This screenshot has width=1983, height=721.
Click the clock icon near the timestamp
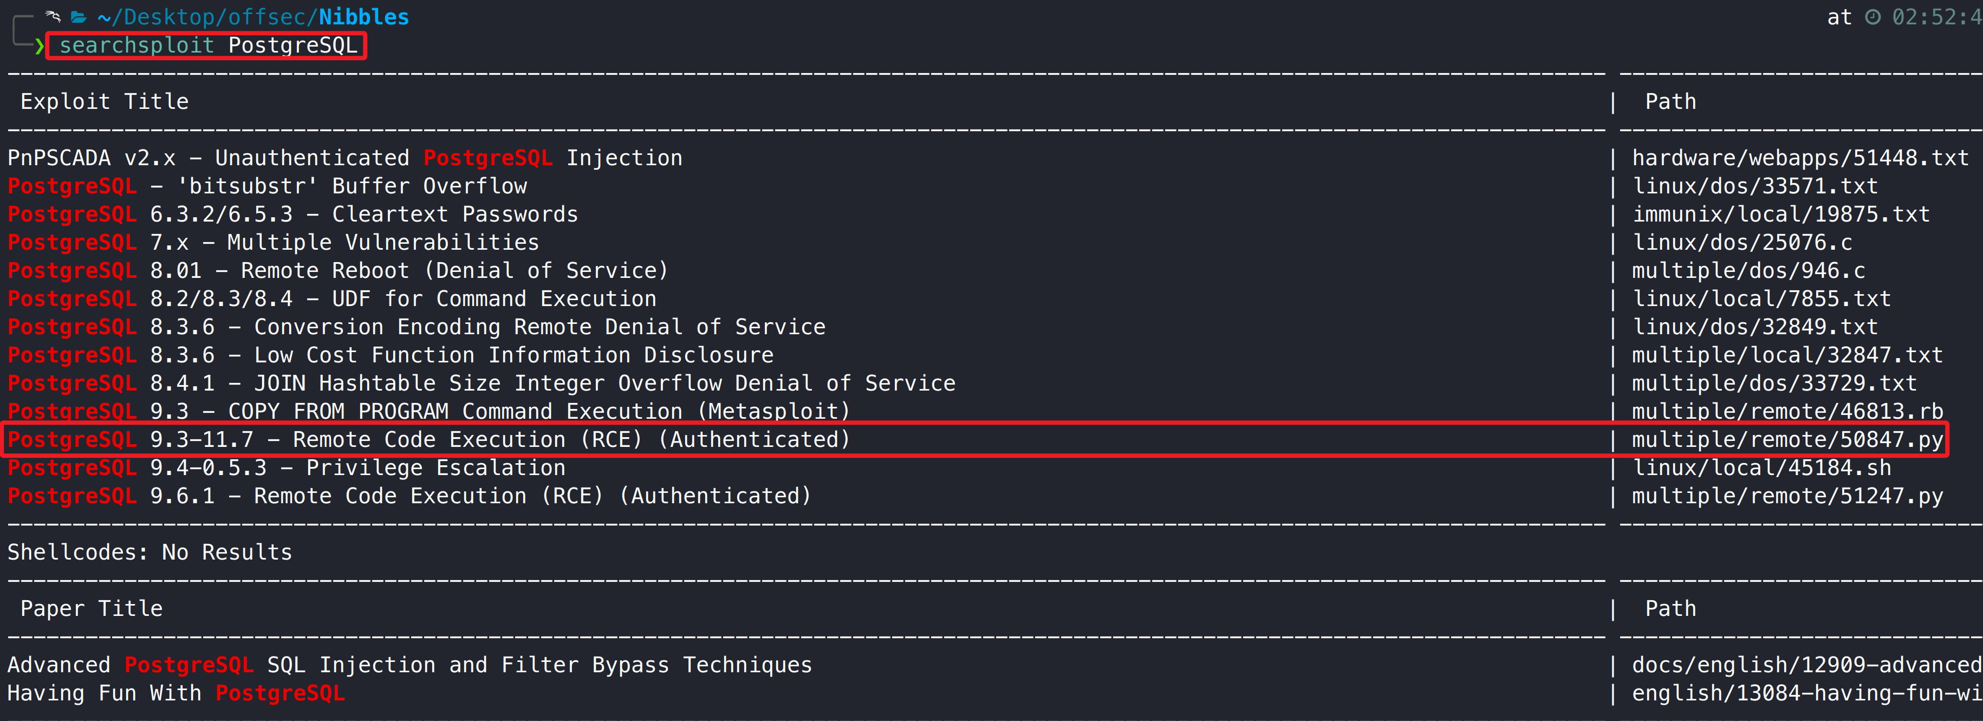pyautogui.click(x=1873, y=17)
